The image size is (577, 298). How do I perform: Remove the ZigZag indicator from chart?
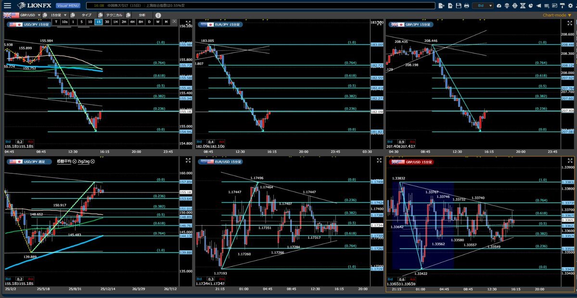tap(92, 161)
